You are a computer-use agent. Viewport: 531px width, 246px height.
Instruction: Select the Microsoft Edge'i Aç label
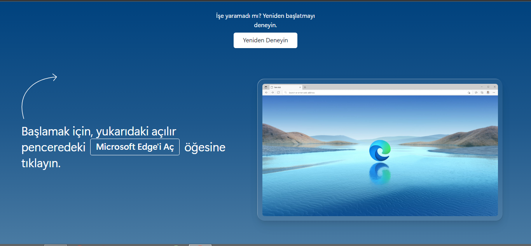(x=135, y=147)
